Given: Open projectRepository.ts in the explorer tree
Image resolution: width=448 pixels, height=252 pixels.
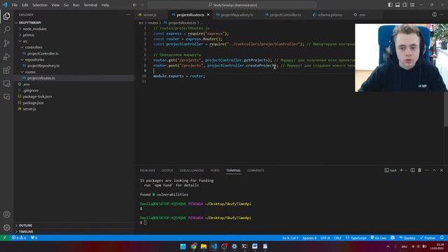Looking at the screenshot, I should [x=43, y=66].
